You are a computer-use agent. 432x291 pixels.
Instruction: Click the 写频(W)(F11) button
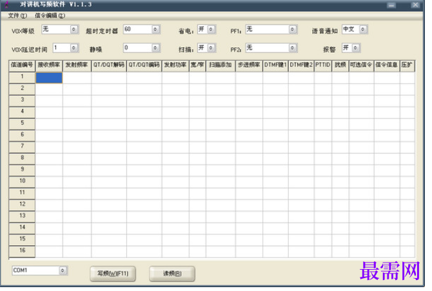tap(113, 274)
